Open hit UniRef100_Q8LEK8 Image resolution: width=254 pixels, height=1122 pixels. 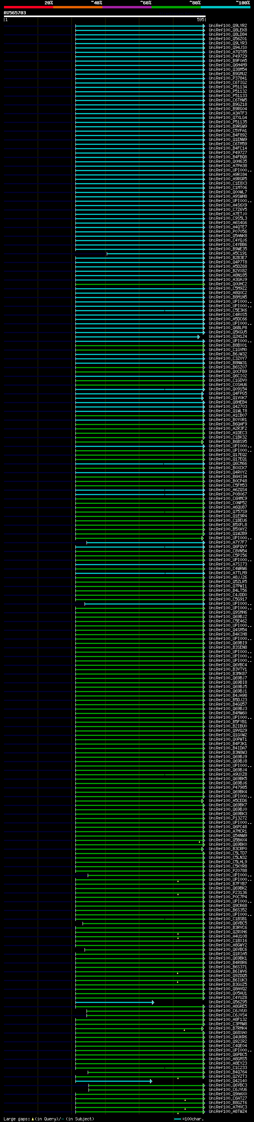(x=227, y=30)
